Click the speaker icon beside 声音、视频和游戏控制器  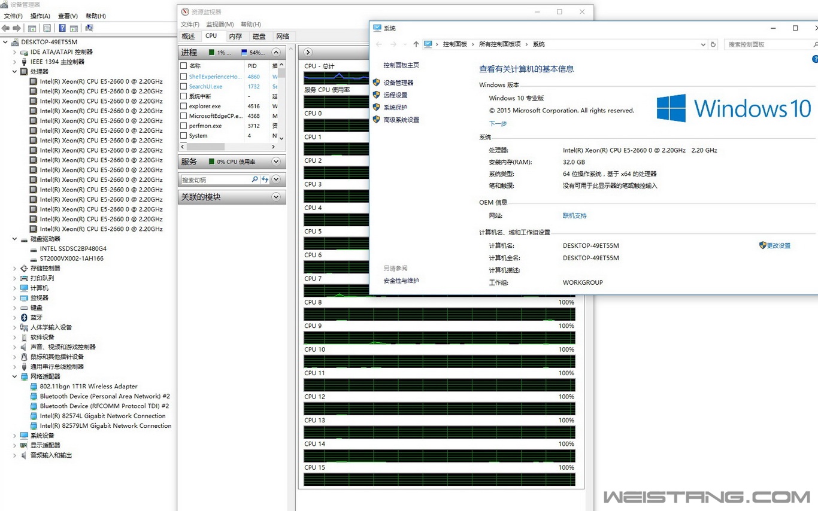pos(24,347)
